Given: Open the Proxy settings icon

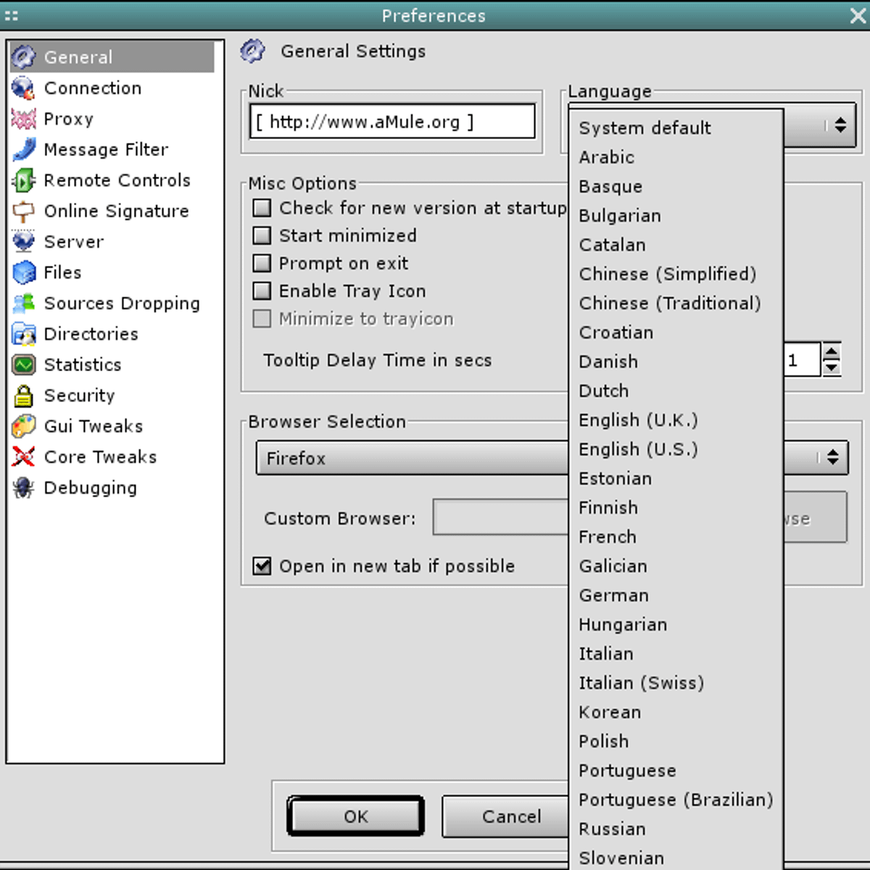Looking at the screenshot, I should coord(23,118).
